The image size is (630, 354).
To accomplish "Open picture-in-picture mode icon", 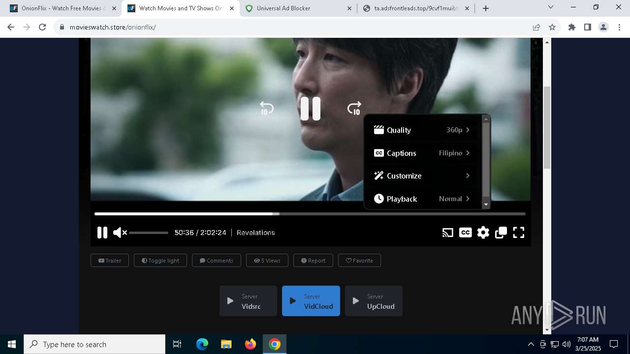I will point(501,233).
